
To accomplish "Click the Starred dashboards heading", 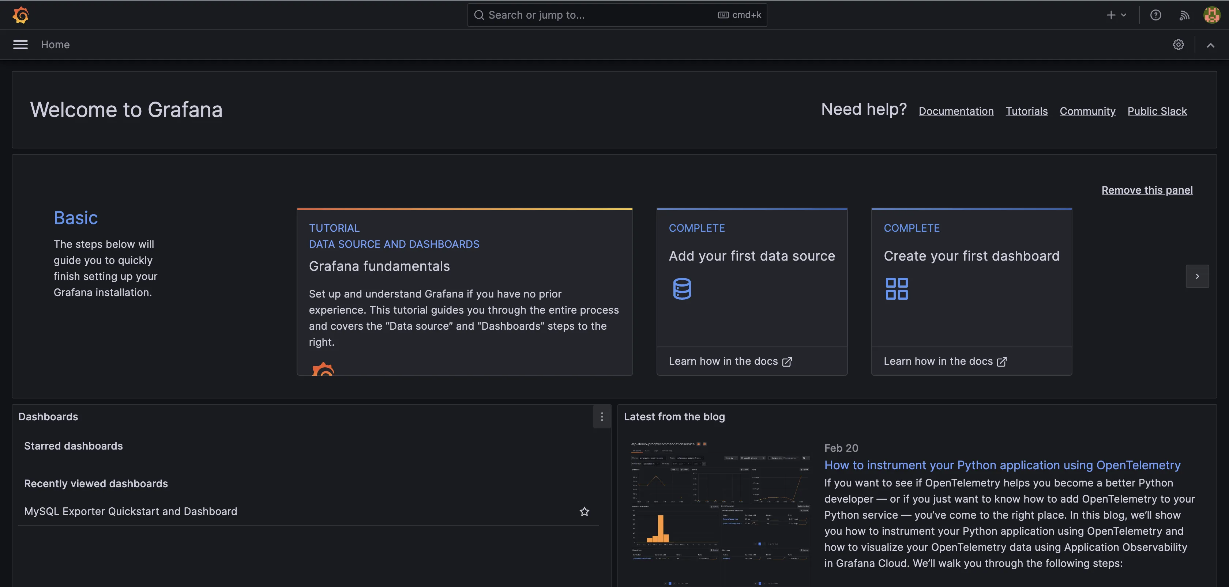I will [74, 446].
